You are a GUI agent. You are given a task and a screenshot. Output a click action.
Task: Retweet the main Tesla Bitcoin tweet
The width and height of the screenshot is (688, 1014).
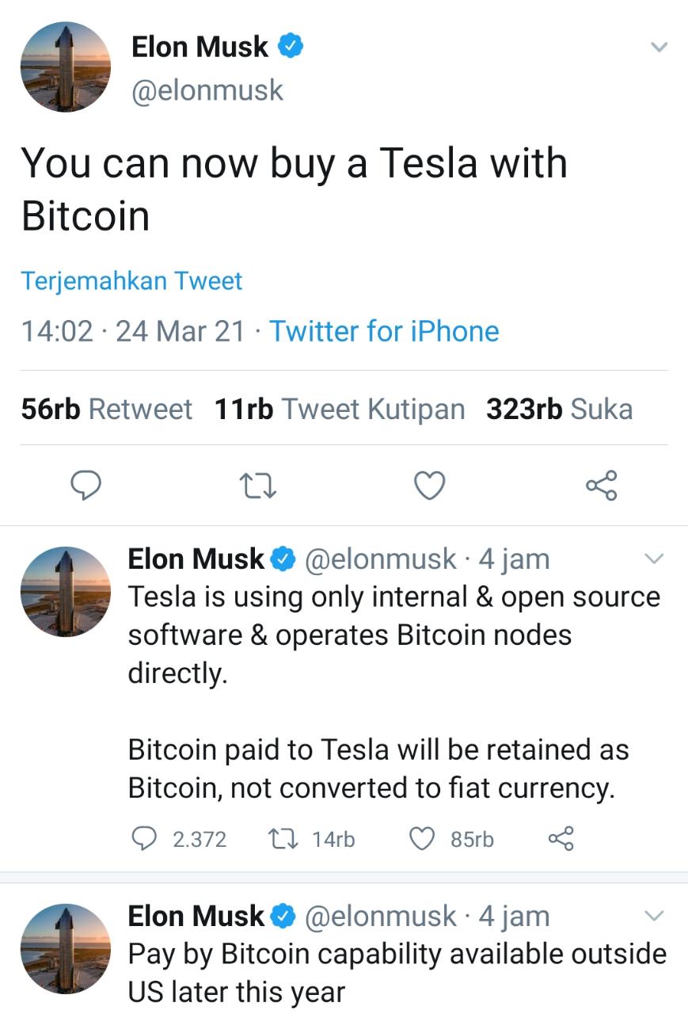[x=258, y=485]
